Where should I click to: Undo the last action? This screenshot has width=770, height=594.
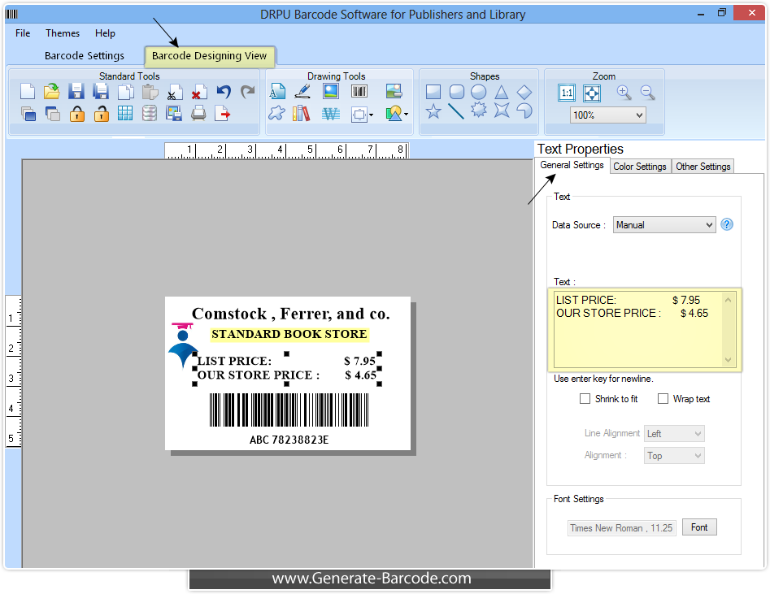click(x=224, y=92)
